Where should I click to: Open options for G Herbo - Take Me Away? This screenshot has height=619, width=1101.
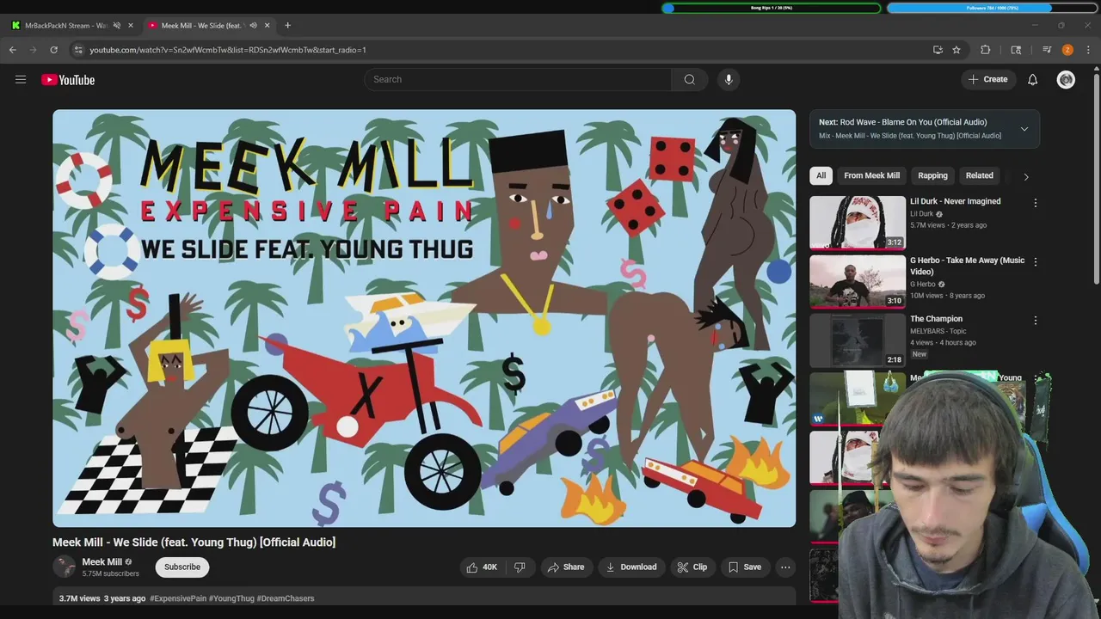1036,261
